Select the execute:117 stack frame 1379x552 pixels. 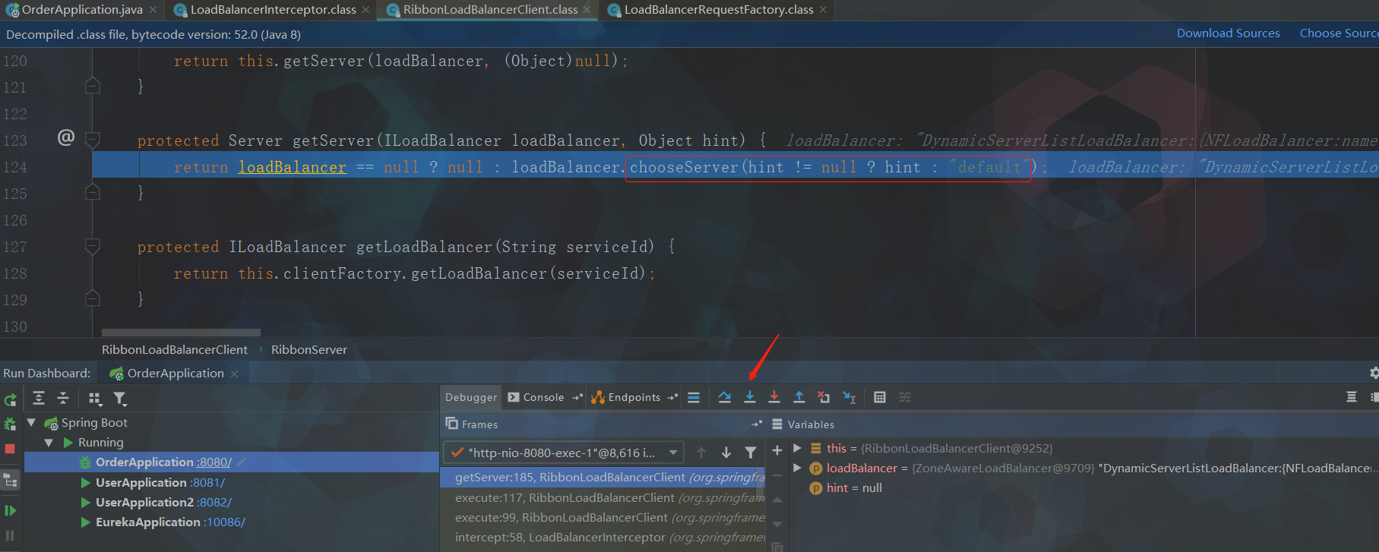tap(603, 497)
